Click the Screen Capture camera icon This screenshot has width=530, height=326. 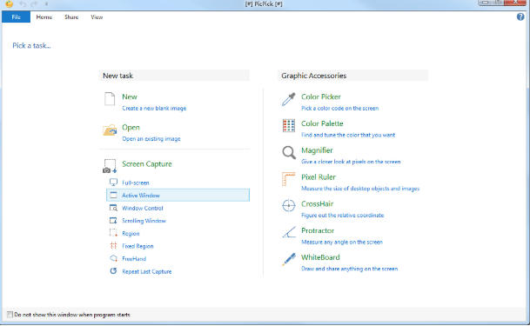(x=110, y=166)
